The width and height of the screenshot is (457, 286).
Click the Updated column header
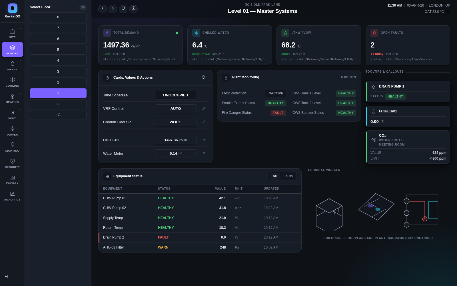point(271,189)
